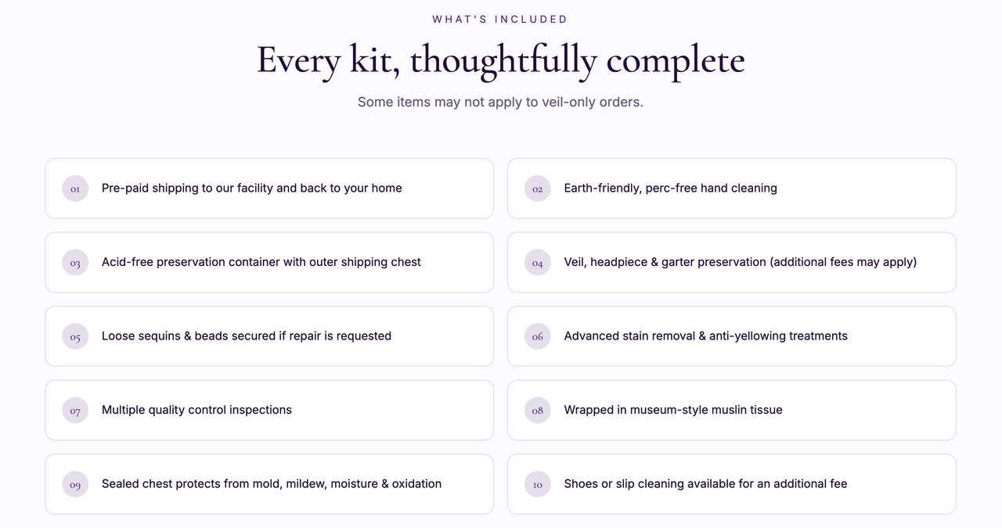Click the veil-only orders note subtitle

coord(500,102)
